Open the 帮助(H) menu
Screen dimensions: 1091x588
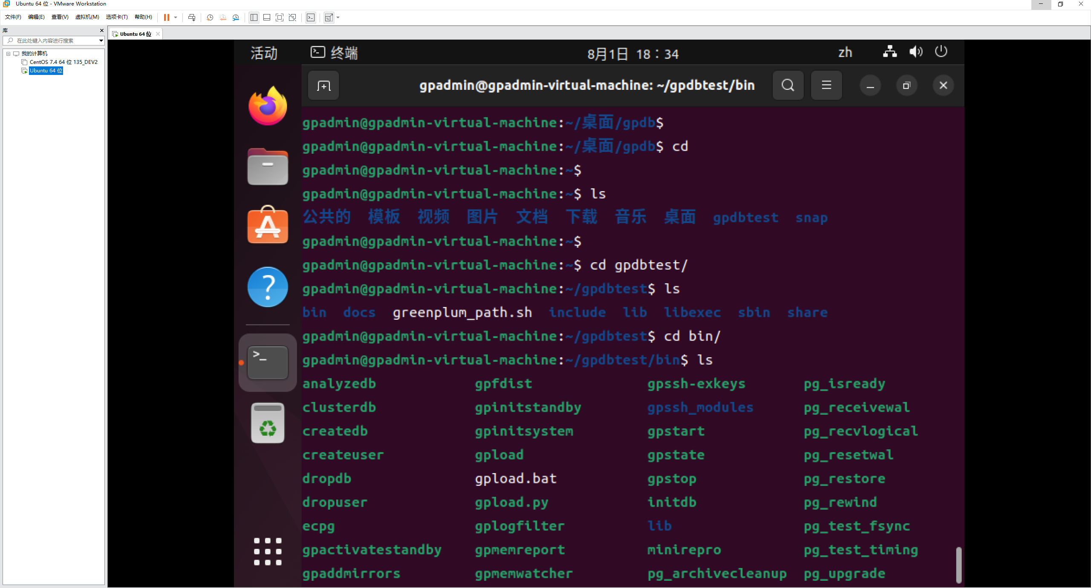tap(143, 17)
